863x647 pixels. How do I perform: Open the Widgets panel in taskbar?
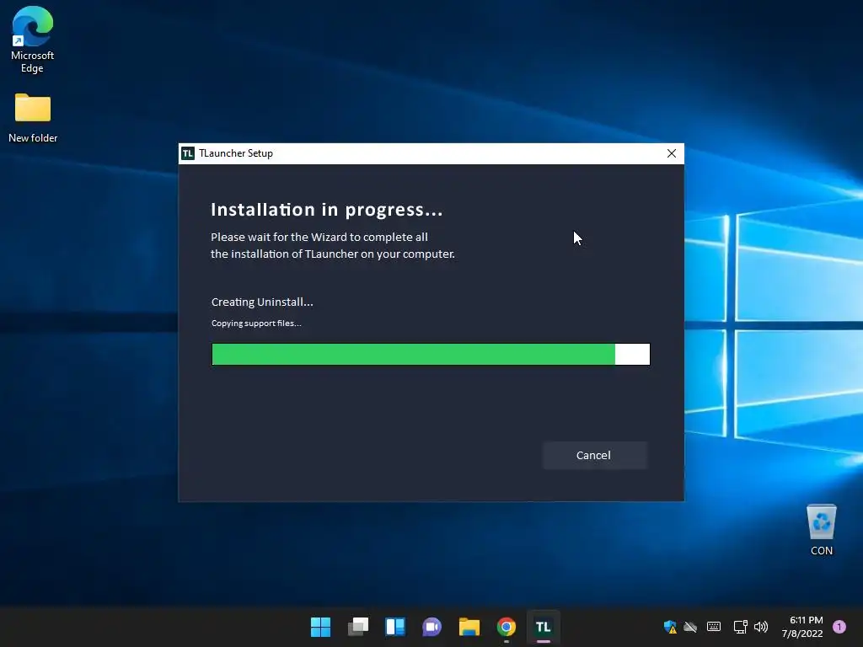pos(394,627)
